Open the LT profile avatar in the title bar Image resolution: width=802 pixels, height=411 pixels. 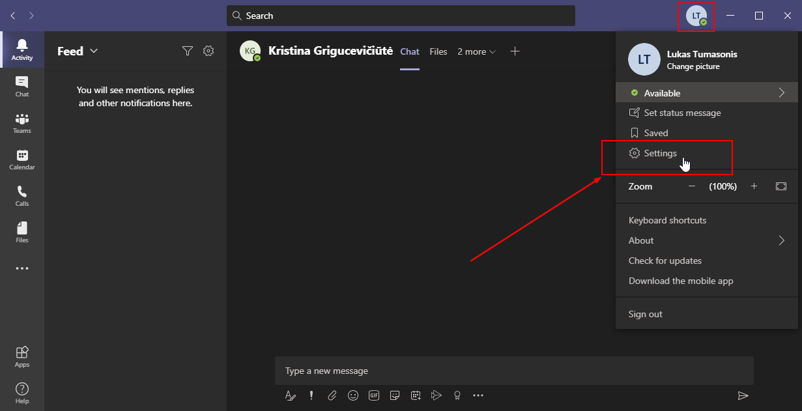696,16
